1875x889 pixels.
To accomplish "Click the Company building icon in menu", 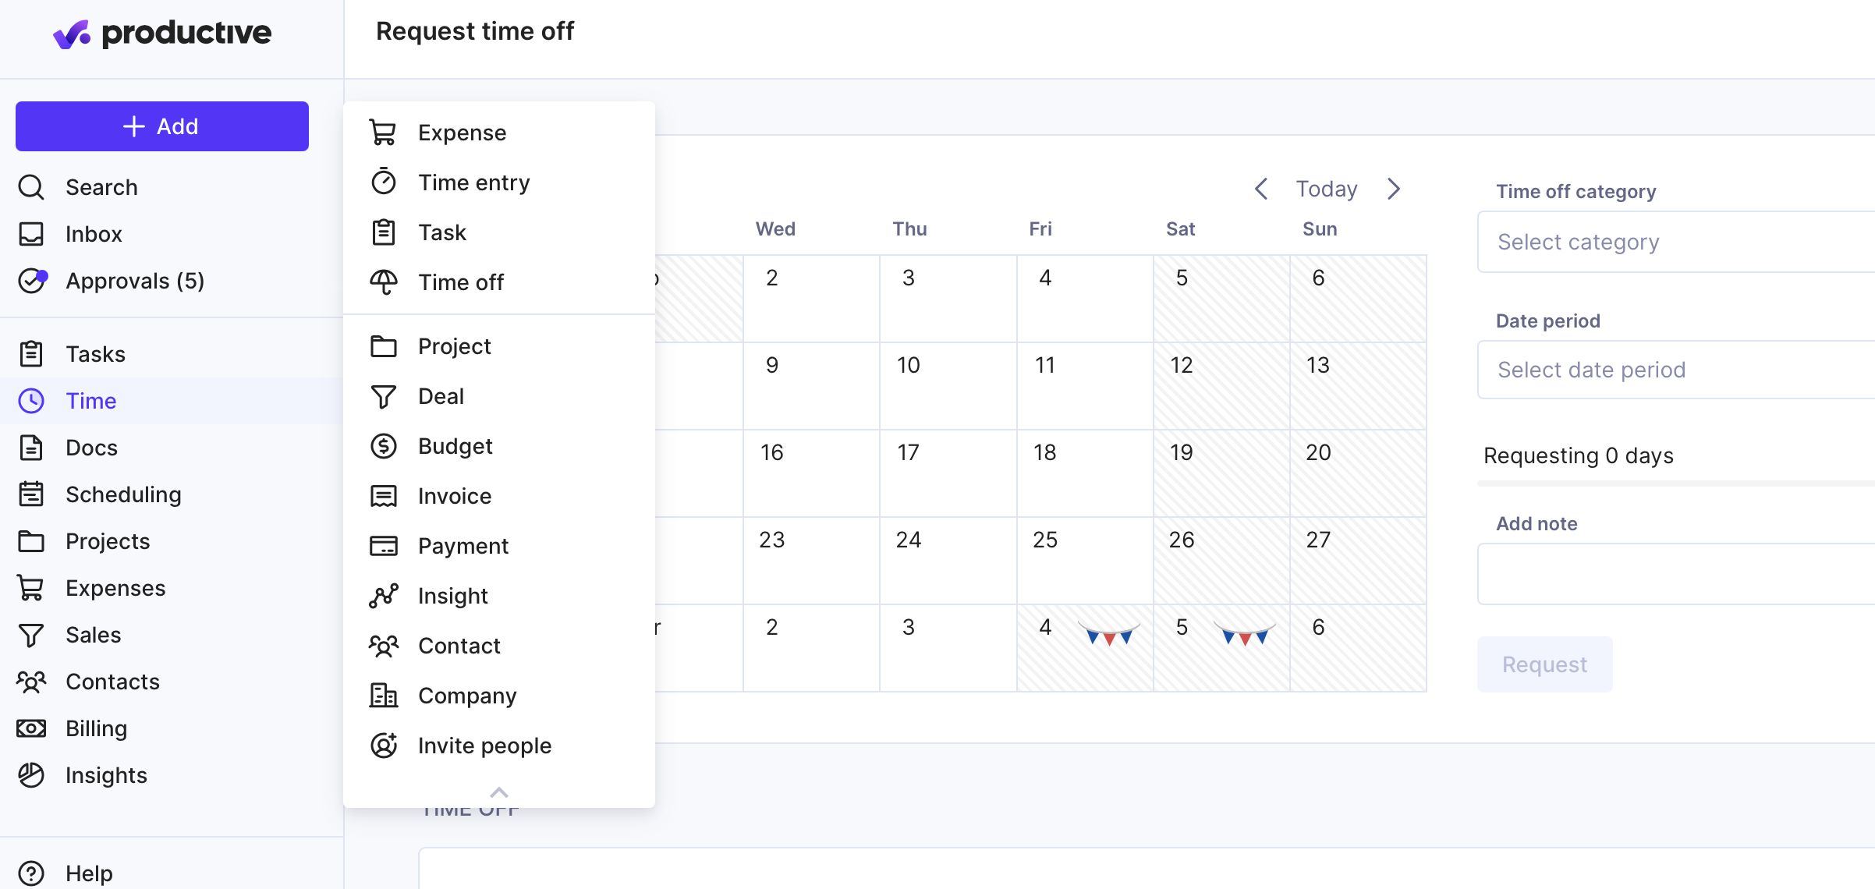I will [x=384, y=696].
